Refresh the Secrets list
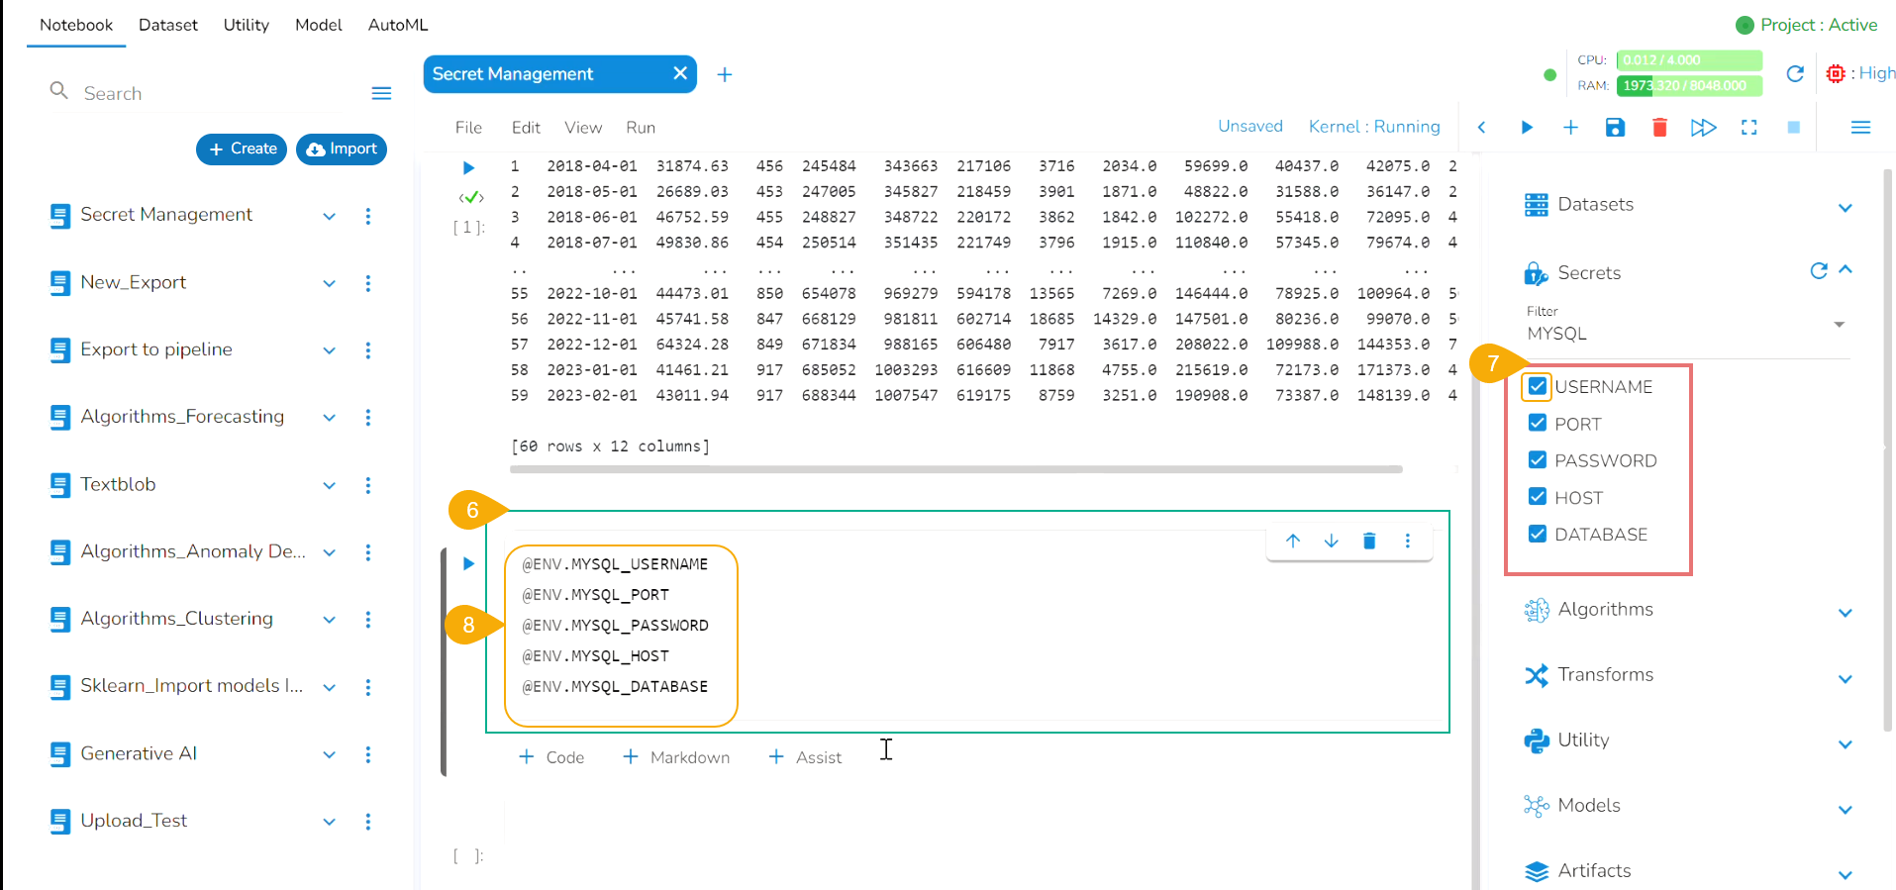Image resolution: width=1896 pixels, height=890 pixels. coord(1818,271)
